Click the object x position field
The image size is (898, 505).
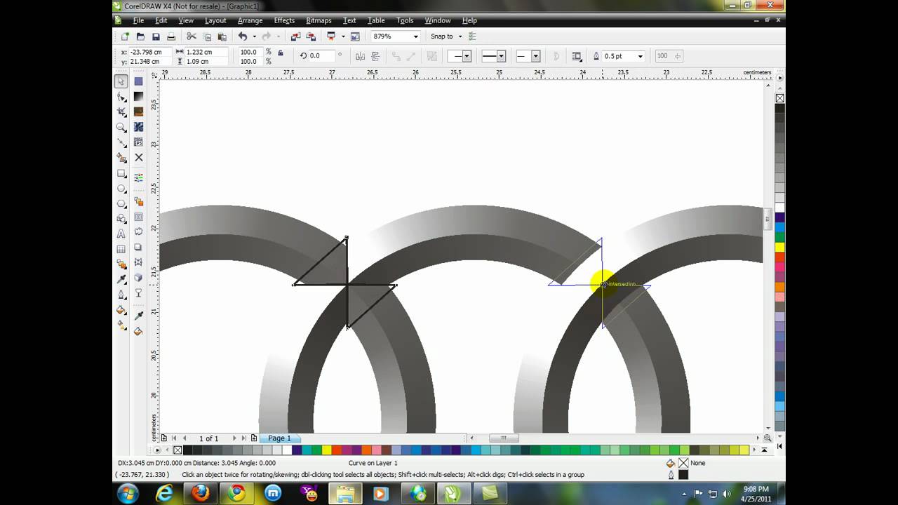point(149,52)
